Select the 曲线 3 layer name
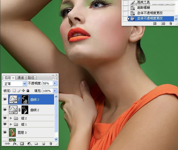The image size is (178, 150). click(x=35, y=99)
